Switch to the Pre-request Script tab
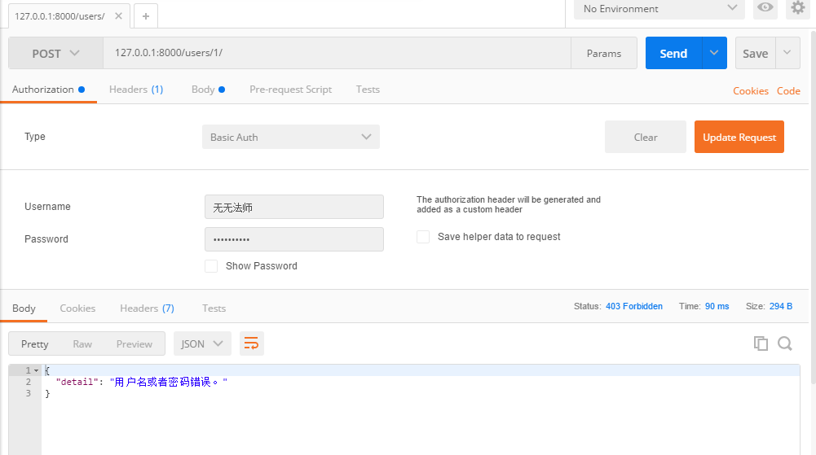The height and width of the screenshot is (455, 816). pos(290,90)
